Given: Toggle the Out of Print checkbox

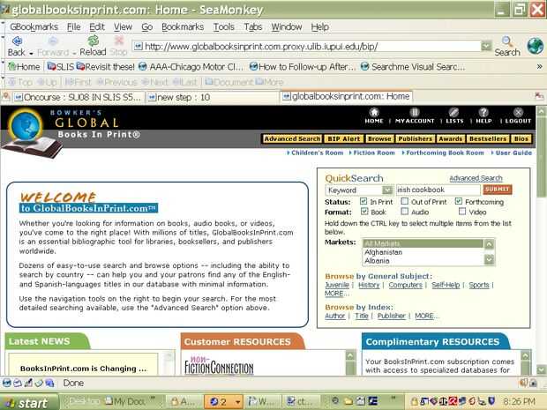Looking at the screenshot, I should pyautogui.click(x=404, y=201).
